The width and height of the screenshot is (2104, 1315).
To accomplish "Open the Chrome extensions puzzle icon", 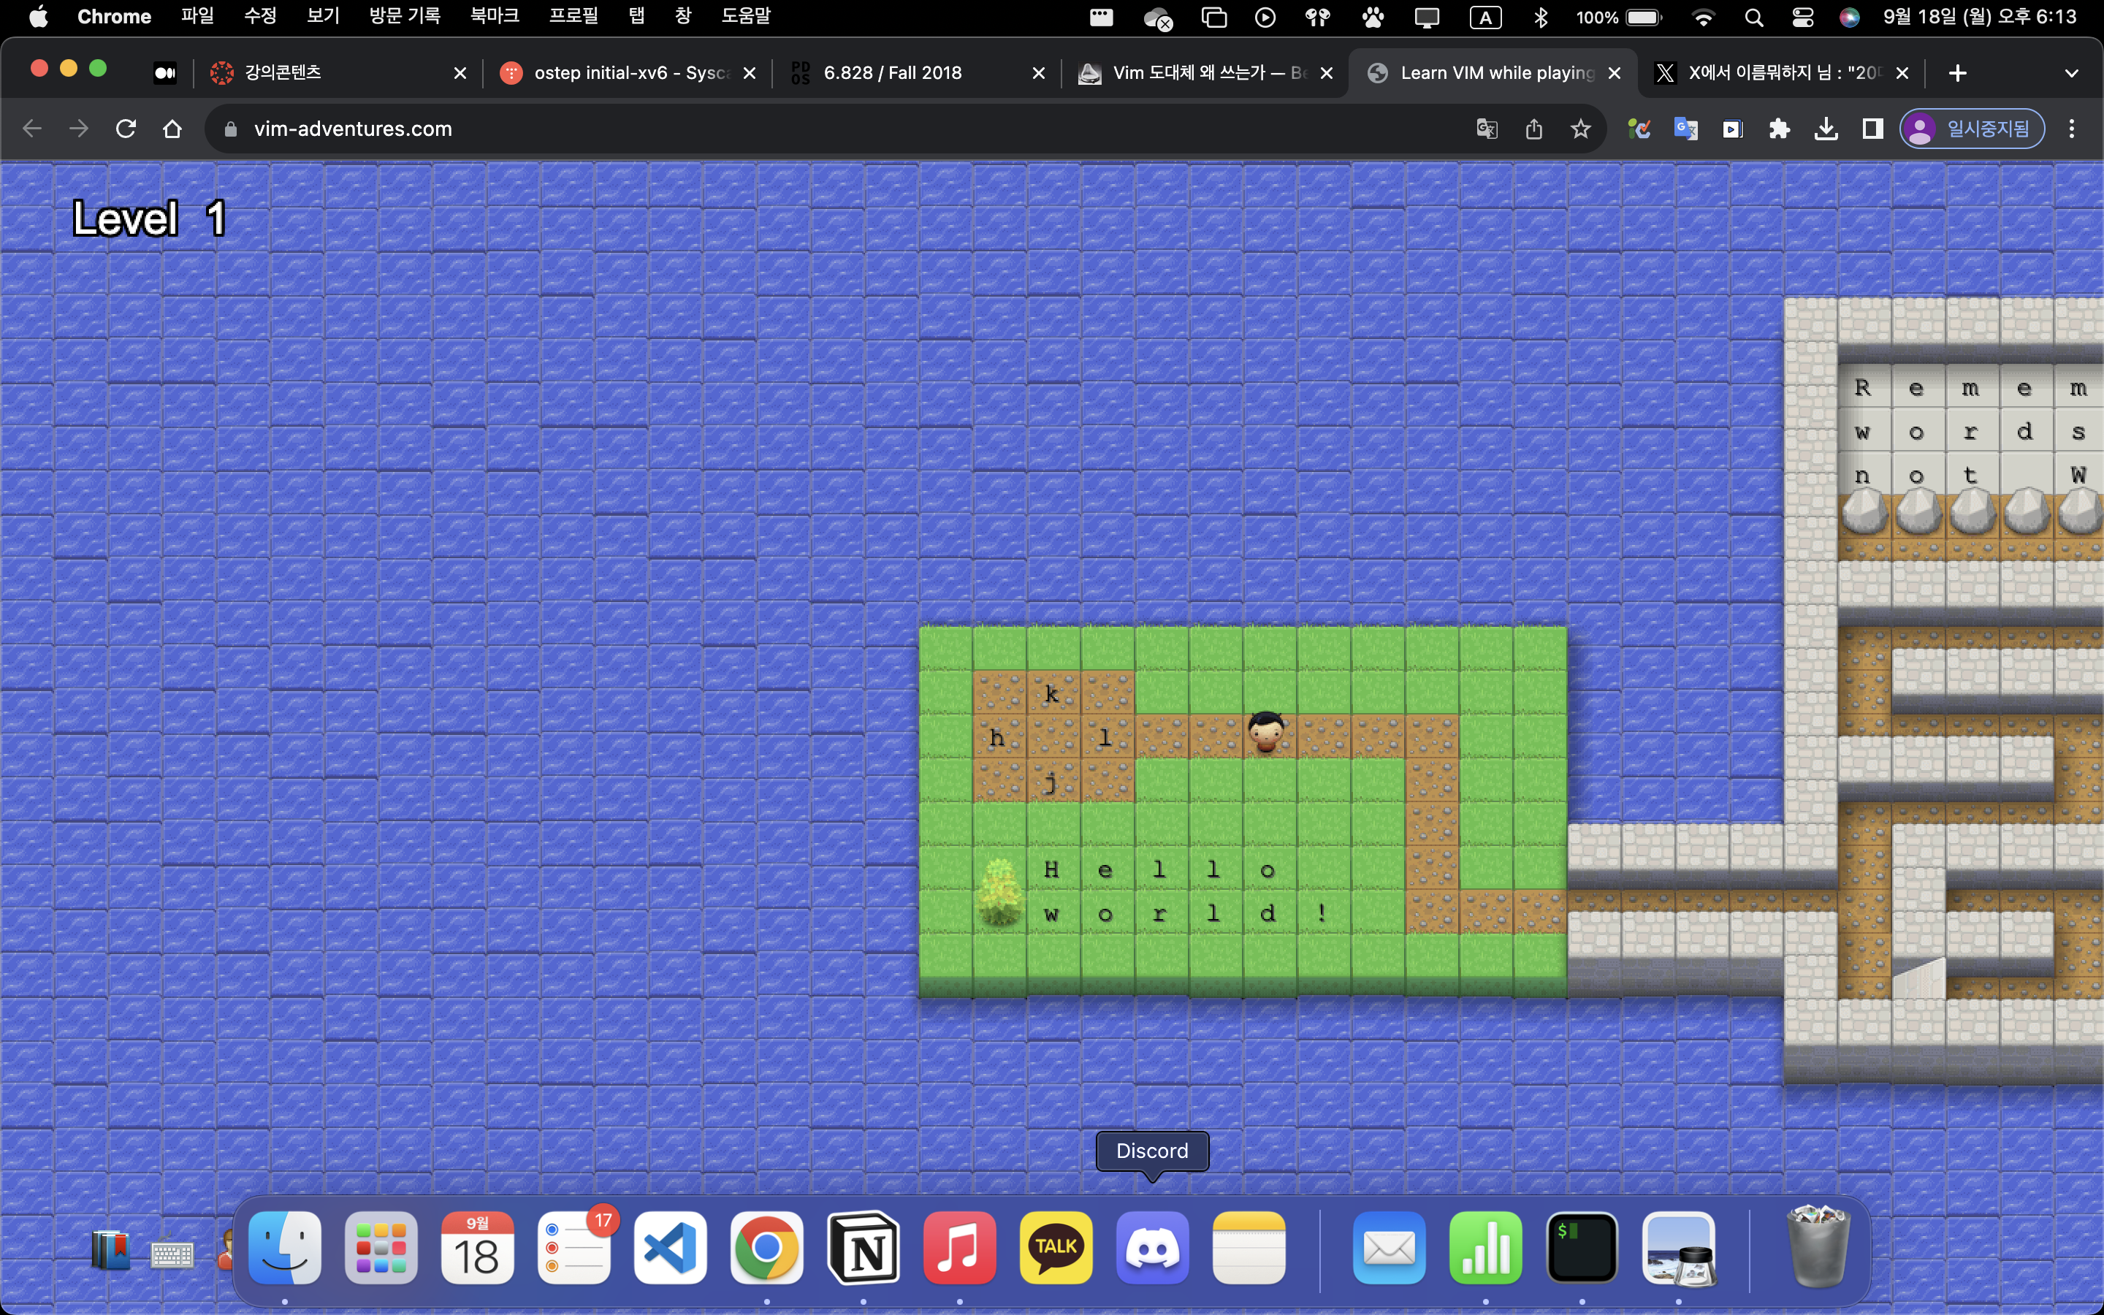I will [x=1780, y=129].
